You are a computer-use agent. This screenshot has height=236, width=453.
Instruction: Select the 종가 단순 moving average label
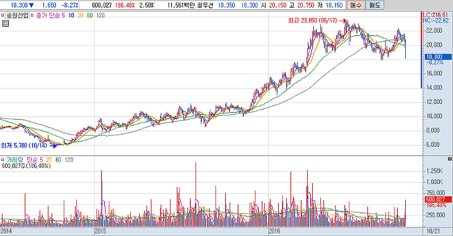[x=48, y=15]
